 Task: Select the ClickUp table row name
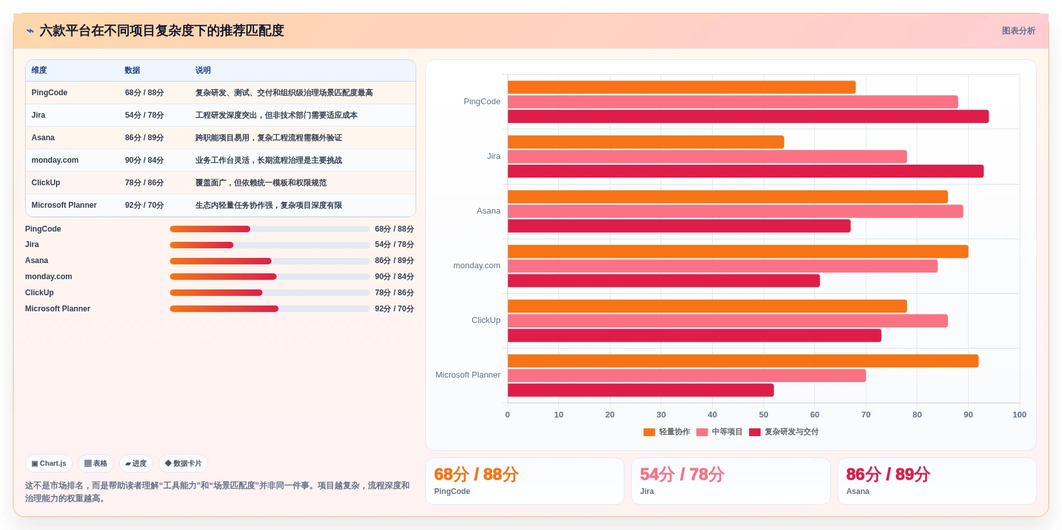pos(46,183)
